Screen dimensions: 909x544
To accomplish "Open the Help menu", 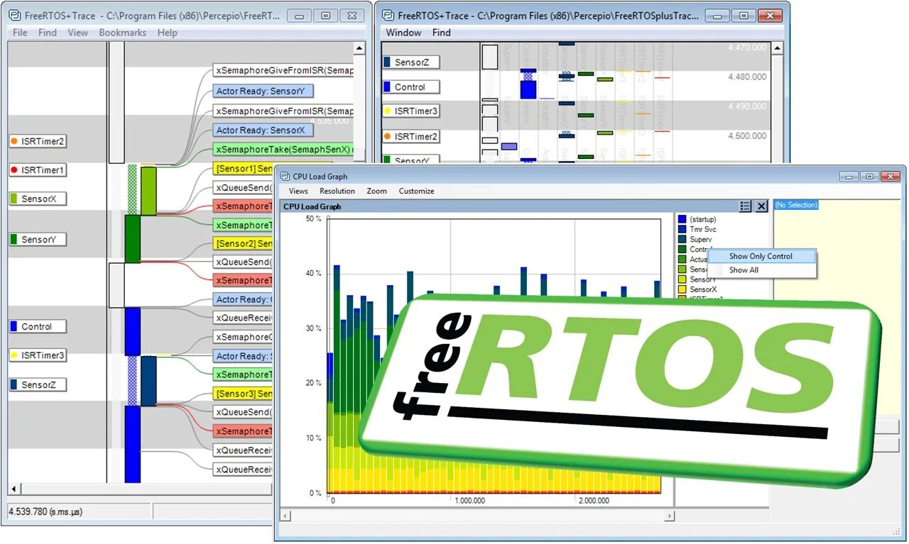I will tap(167, 33).
